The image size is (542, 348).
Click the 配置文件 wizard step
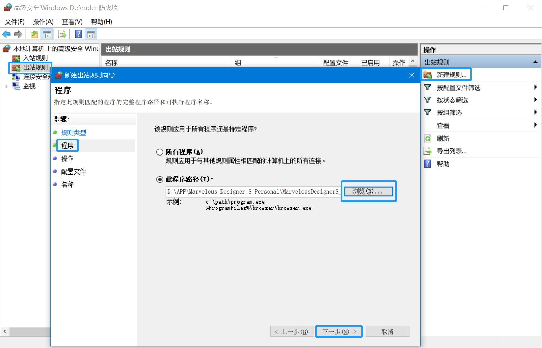73,171
